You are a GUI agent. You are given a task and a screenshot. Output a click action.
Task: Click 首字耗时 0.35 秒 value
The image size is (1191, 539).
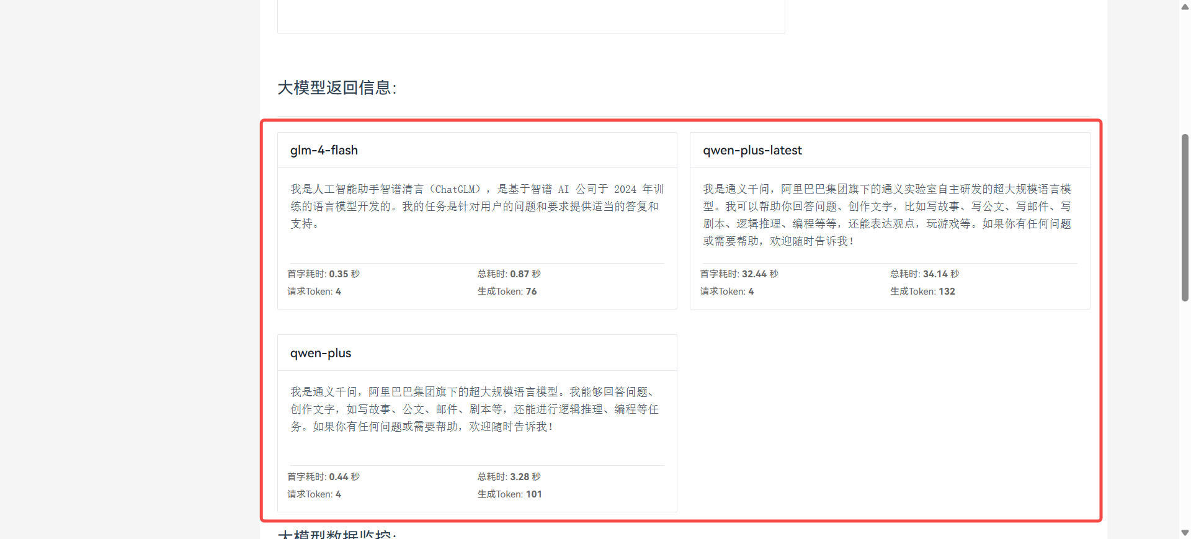pyautogui.click(x=323, y=274)
